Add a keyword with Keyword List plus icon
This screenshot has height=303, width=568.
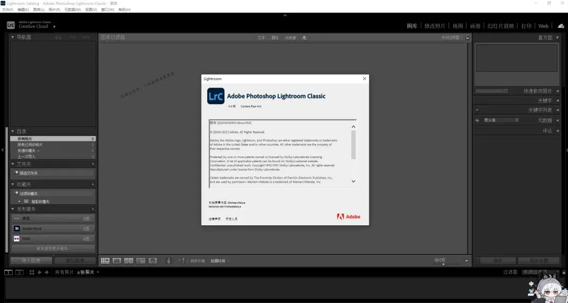pos(477,110)
